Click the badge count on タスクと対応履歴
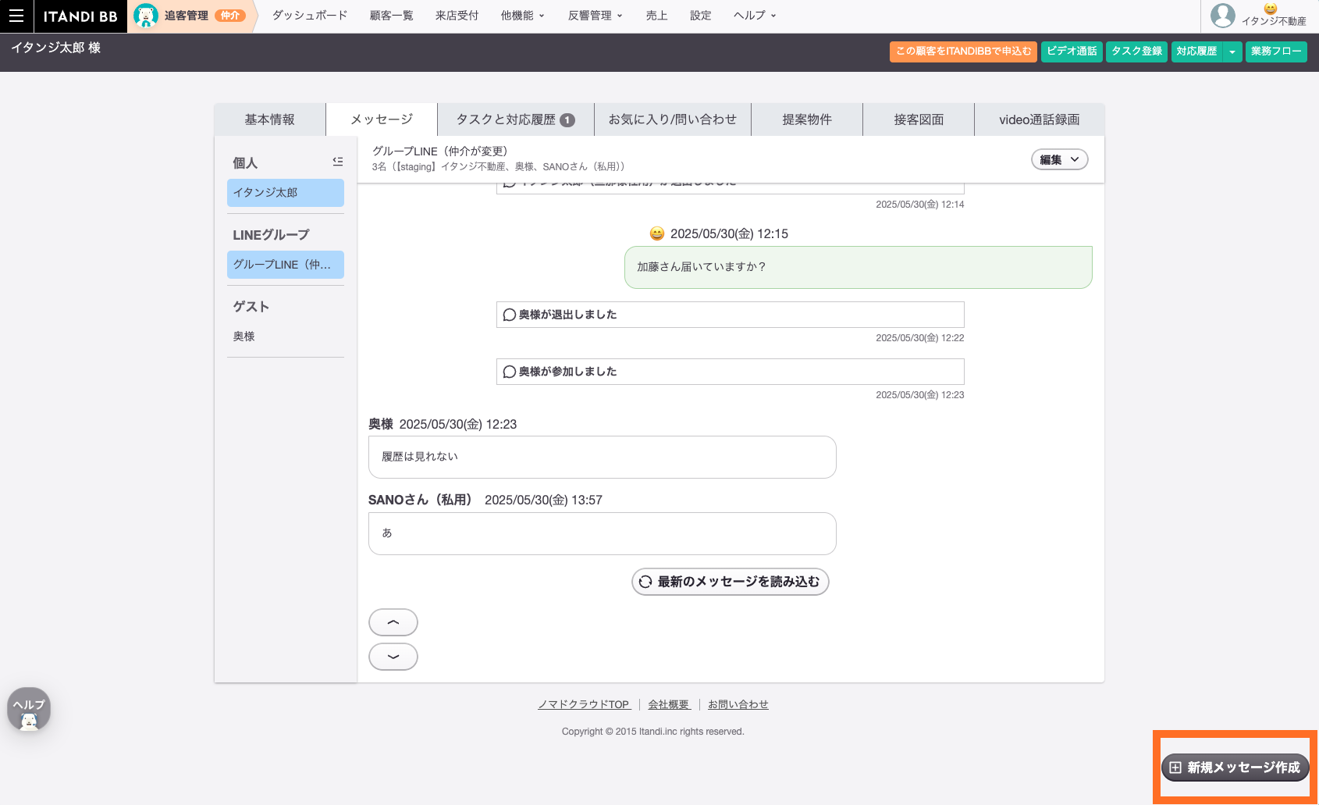The image size is (1319, 805). point(567,120)
